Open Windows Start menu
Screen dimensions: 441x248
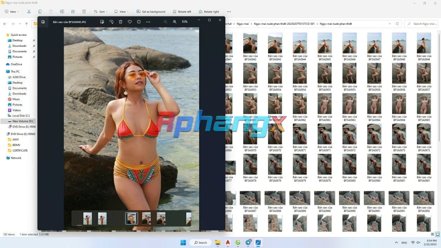(183, 242)
